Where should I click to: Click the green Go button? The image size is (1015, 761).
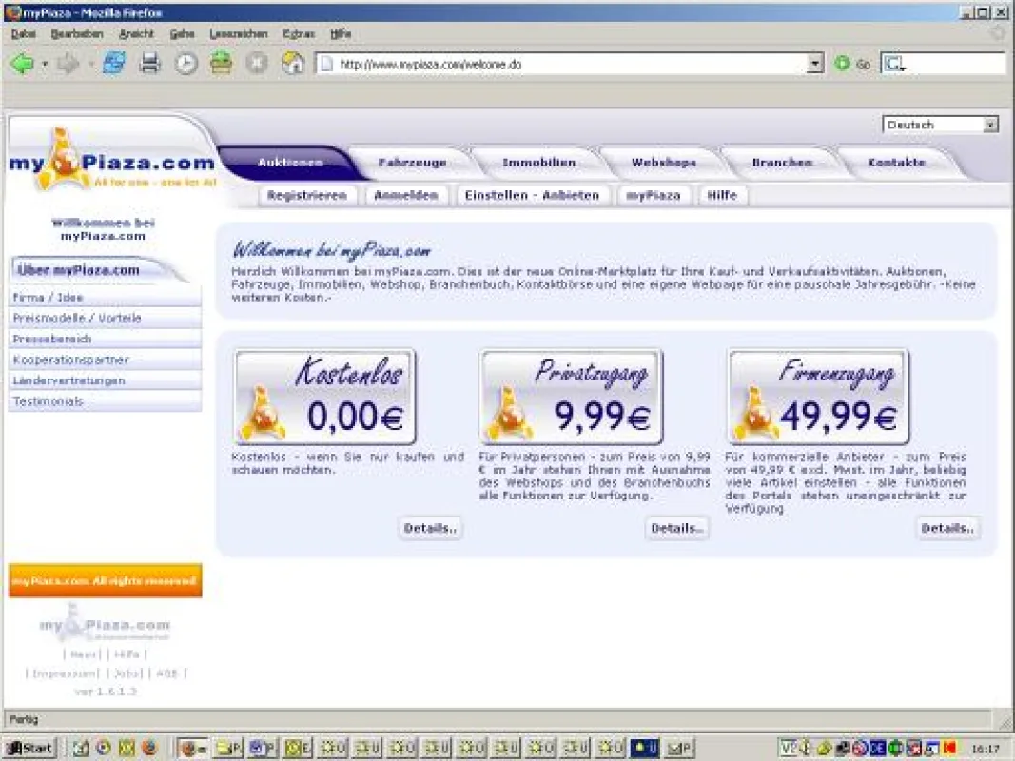(851, 64)
